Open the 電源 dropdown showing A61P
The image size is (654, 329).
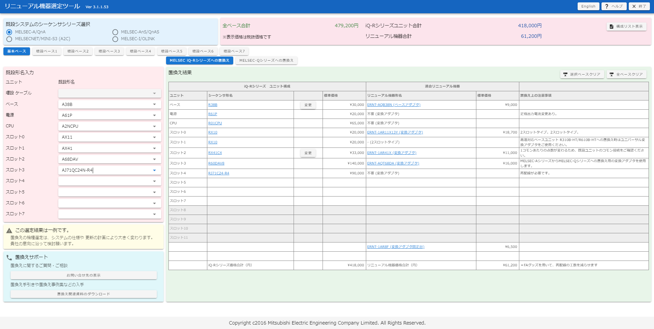click(x=109, y=115)
